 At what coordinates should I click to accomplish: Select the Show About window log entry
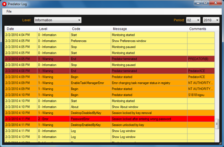click(x=109, y=107)
